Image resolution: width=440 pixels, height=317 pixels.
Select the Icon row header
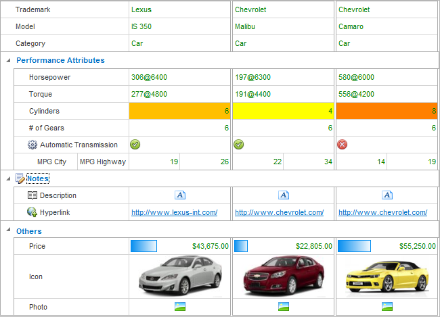tap(71, 276)
